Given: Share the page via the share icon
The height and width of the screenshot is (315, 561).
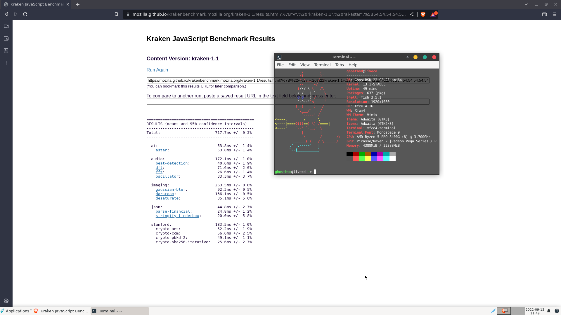Looking at the screenshot, I should (x=412, y=14).
